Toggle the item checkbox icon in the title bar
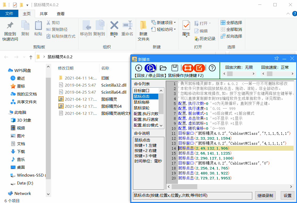This screenshot has height=203, width=297. (x=15, y=5)
